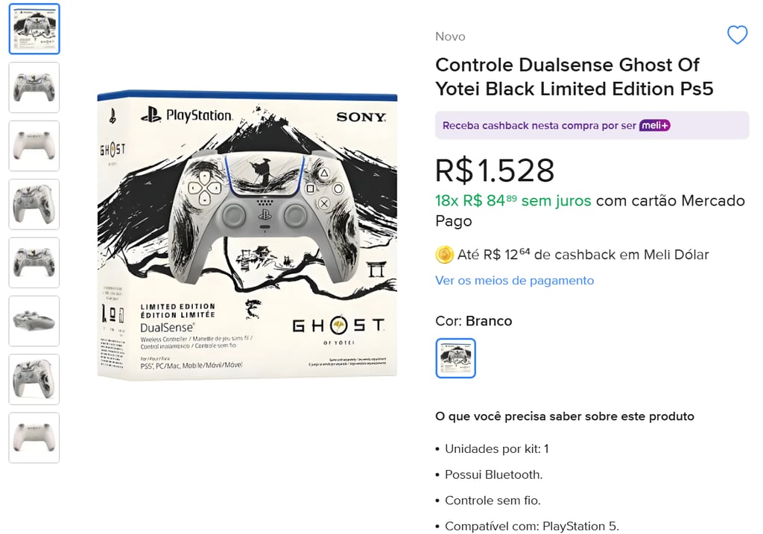Viewport: 763px width, 534px height.
Task: Click the meli+ badge in cashback banner
Action: tap(653, 124)
